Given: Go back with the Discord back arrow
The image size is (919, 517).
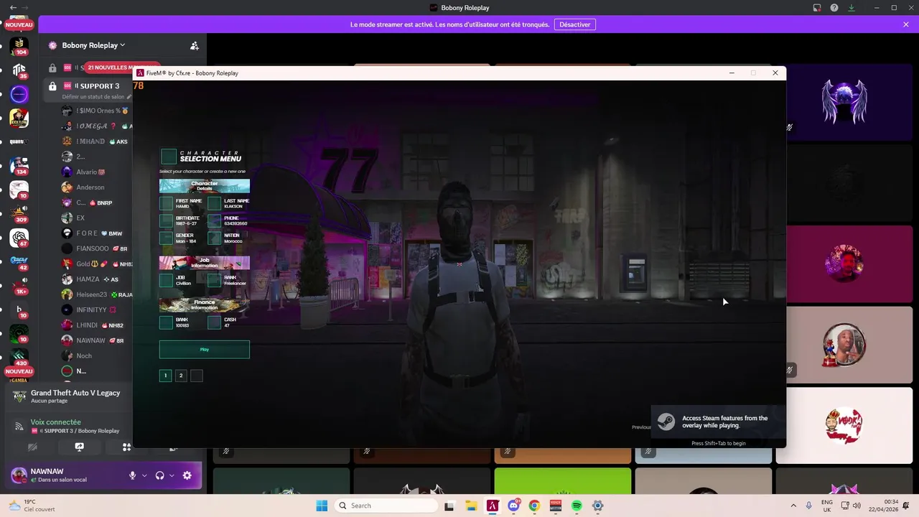Looking at the screenshot, I should [13, 8].
